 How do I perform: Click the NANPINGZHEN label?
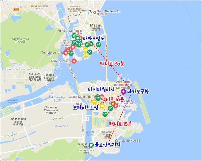pyautogui.click(x=39, y=7)
